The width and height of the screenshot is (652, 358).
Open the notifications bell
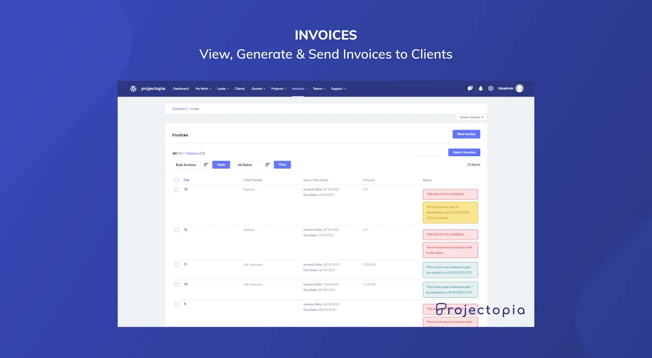click(x=480, y=88)
